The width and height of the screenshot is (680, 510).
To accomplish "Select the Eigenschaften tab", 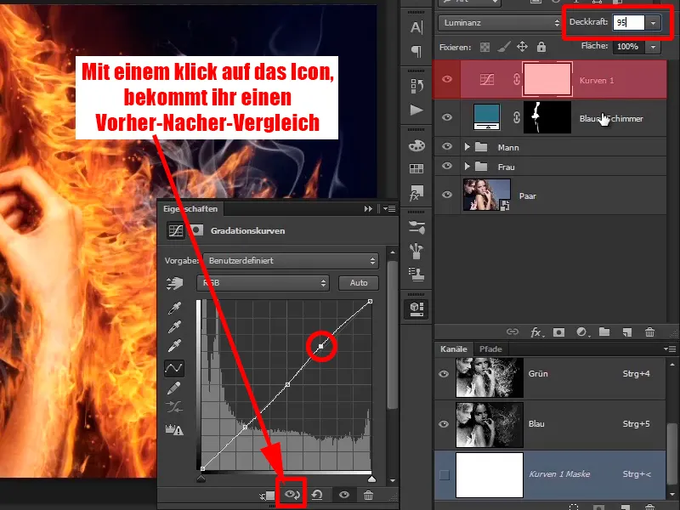I will (x=190, y=208).
